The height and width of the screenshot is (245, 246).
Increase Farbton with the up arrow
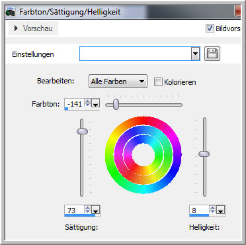click(88, 101)
